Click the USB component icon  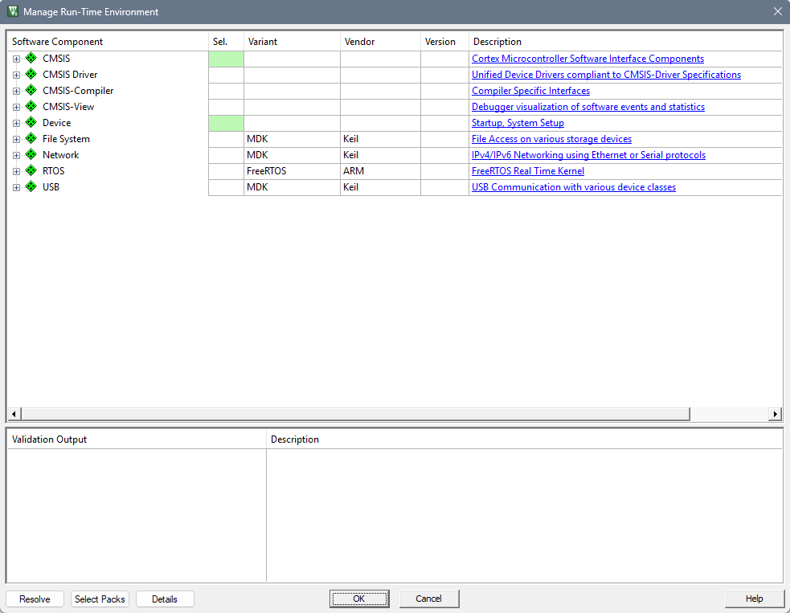point(31,187)
